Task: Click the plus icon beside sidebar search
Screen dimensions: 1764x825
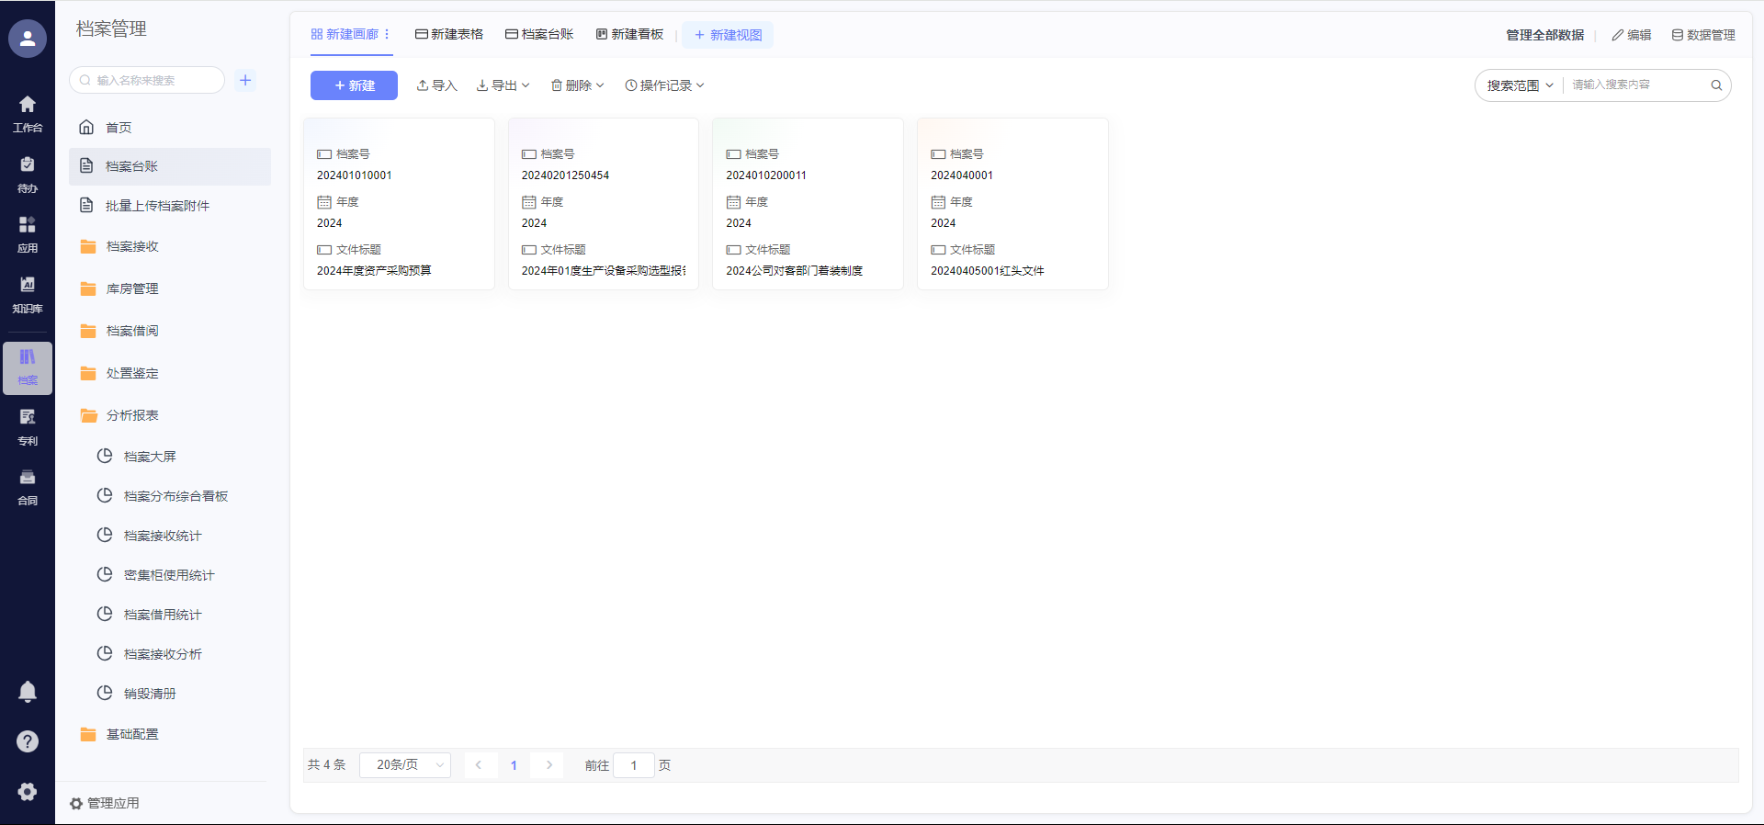Action: (245, 81)
